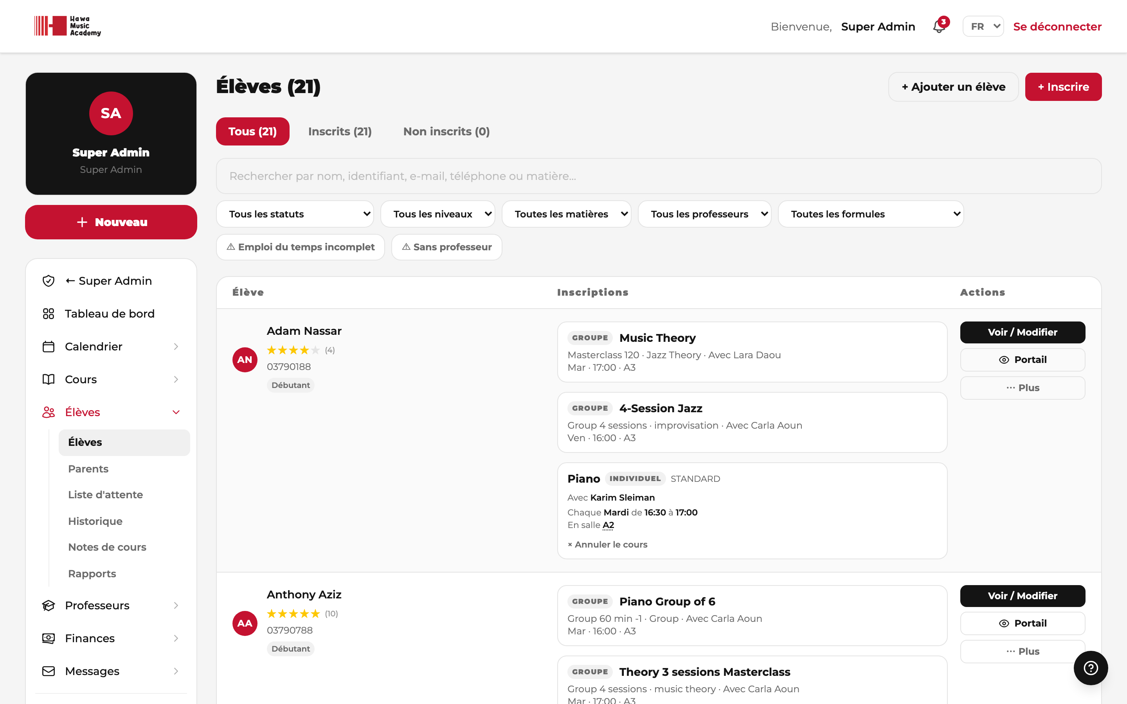This screenshot has height=704, width=1127.
Task: Expand the Calendrier submenu chevron
Action: (x=176, y=347)
